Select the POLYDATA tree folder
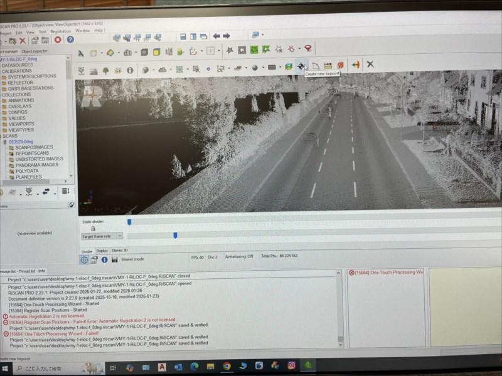 pos(27,170)
